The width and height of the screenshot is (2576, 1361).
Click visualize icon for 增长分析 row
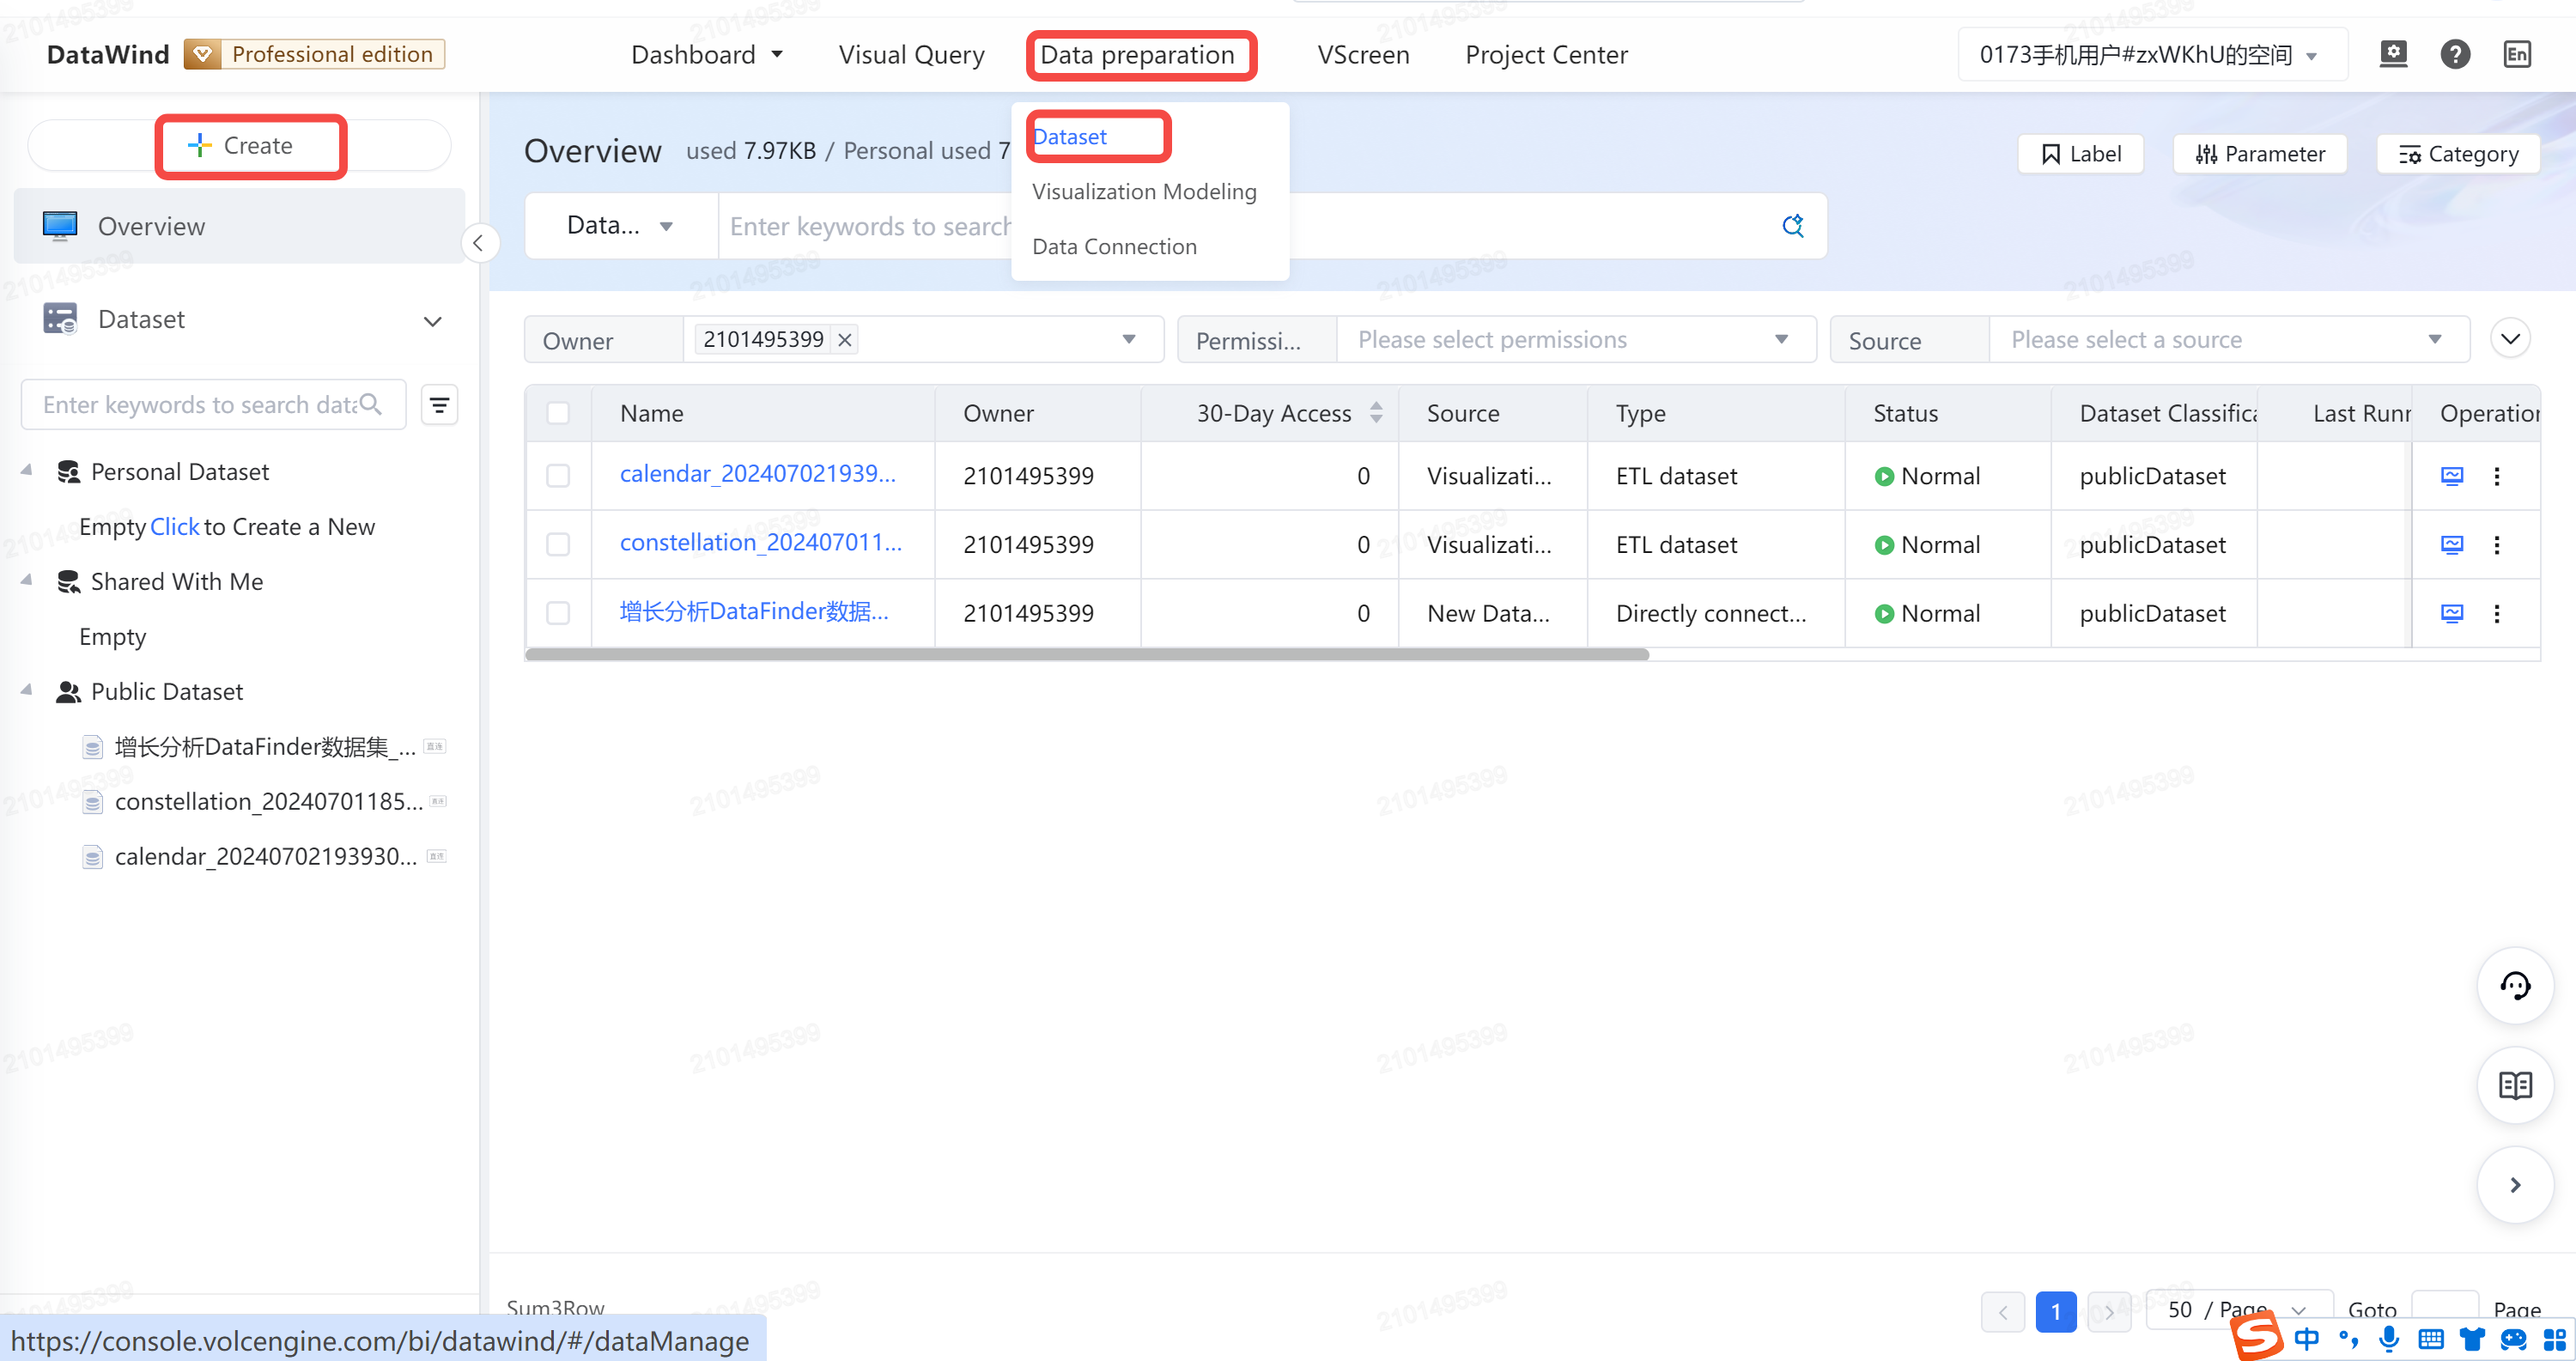(x=2452, y=613)
